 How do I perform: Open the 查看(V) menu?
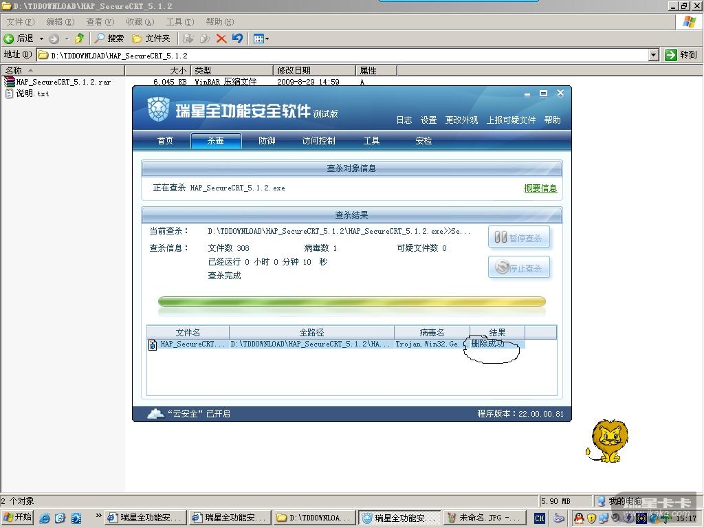[100, 21]
